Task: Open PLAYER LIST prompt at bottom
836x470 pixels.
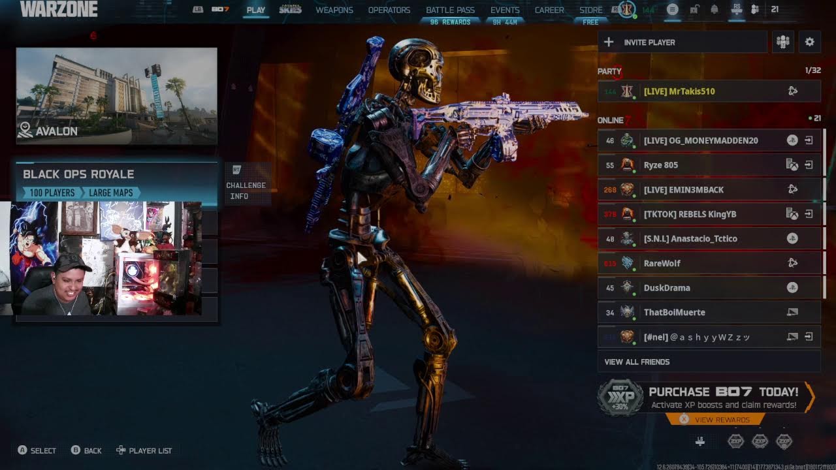Action: 144,450
